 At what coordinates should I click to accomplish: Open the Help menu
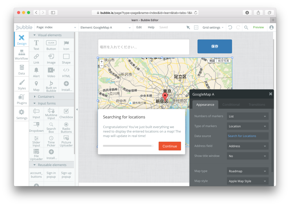151,27
